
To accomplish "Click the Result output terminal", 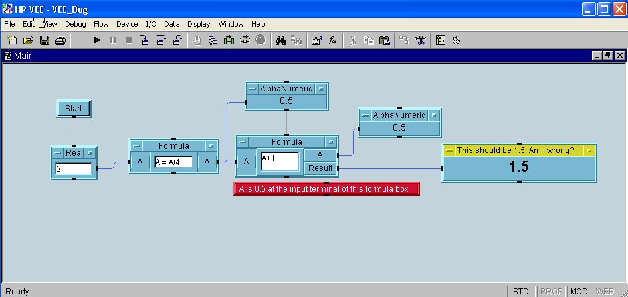I will 320,168.
